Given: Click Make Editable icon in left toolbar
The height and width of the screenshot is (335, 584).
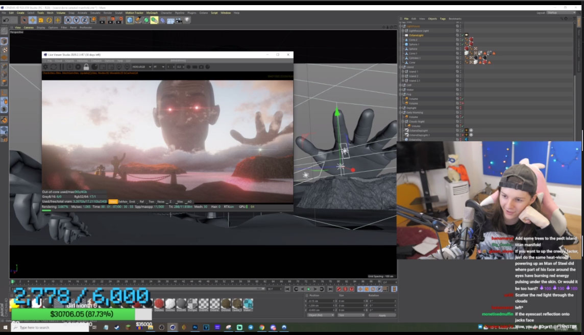Looking at the screenshot, I should 5,31.
